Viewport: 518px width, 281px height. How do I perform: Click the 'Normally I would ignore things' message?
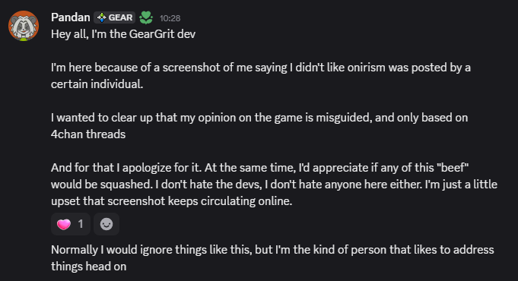pyautogui.click(x=272, y=258)
